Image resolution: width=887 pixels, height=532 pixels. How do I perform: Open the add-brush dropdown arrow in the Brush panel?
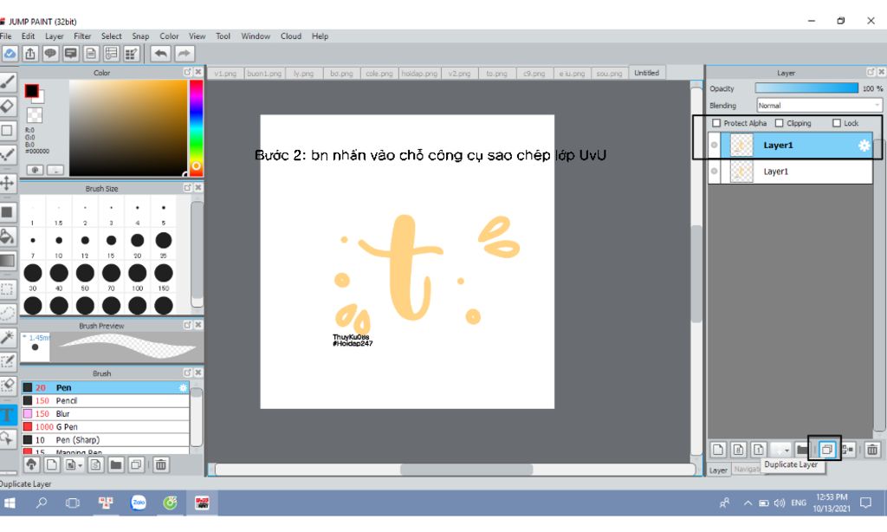point(81,465)
